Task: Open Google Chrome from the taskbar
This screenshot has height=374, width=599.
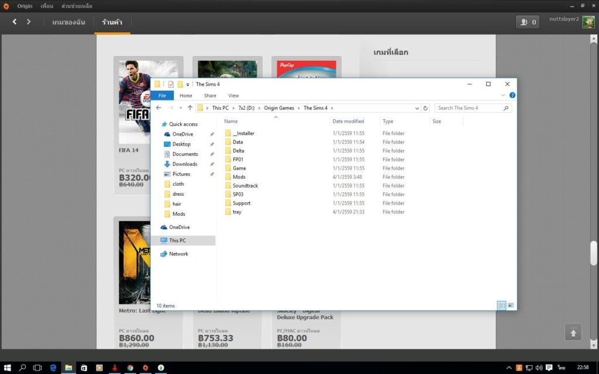Action: click(130, 368)
